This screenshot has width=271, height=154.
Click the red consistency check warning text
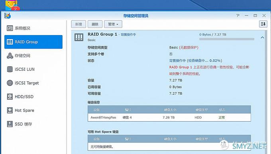point(209,71)
